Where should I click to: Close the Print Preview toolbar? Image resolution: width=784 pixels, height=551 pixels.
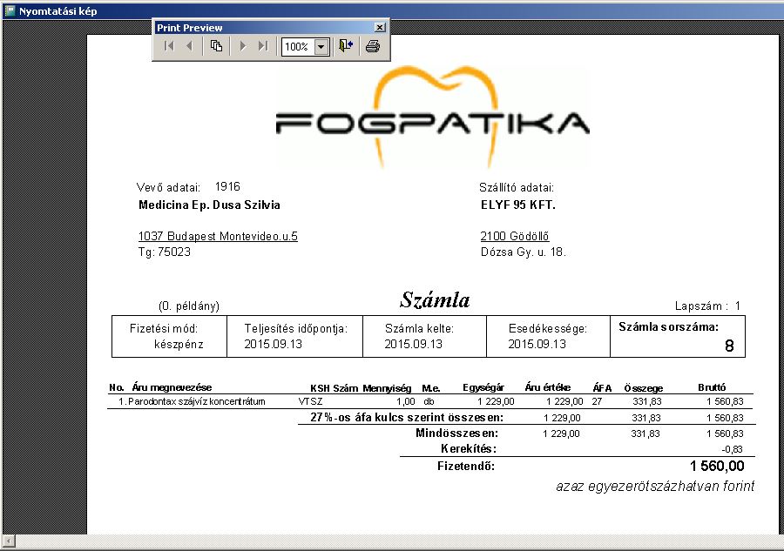pyautogui.click(x=380, y=28)
